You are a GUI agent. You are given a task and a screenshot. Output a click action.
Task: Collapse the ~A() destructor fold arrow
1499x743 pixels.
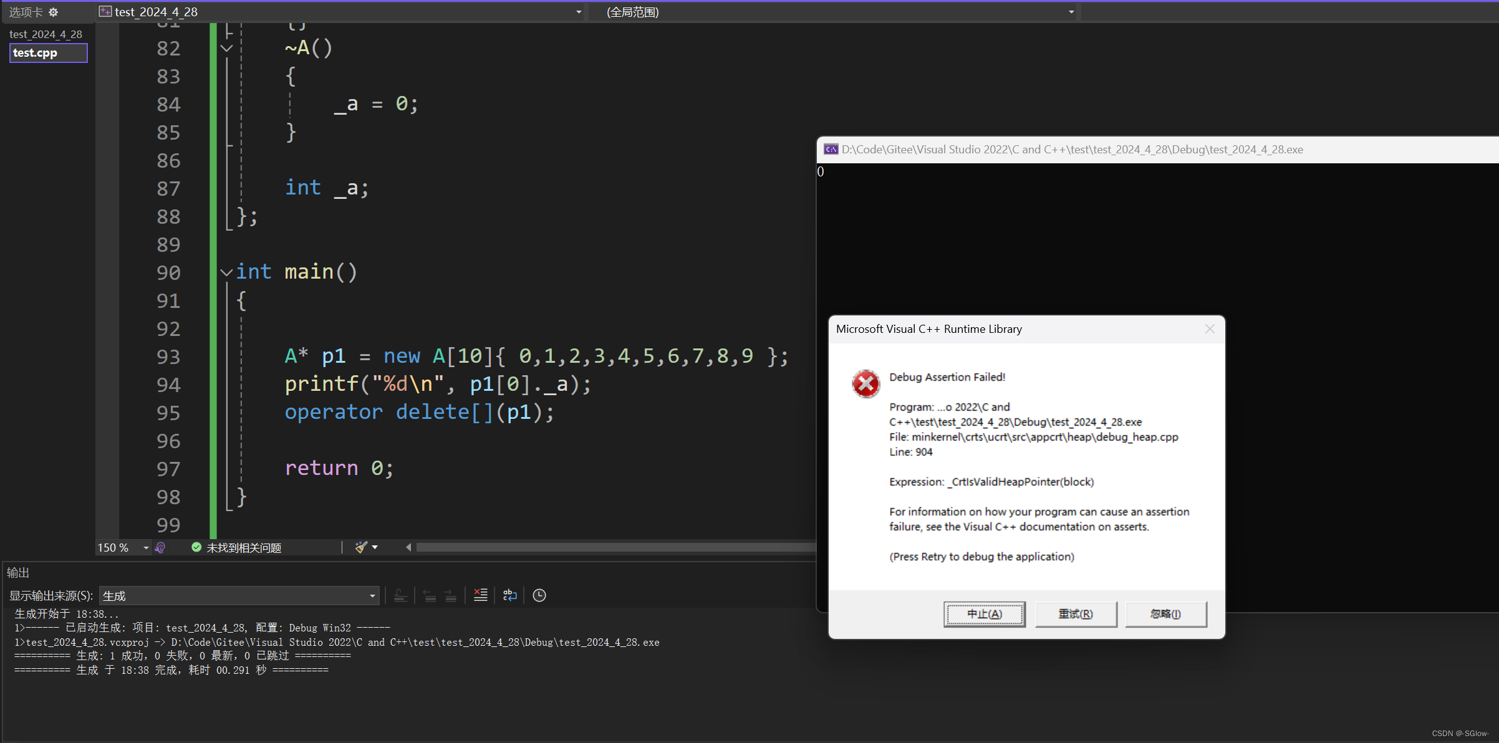tap(226, 48)
